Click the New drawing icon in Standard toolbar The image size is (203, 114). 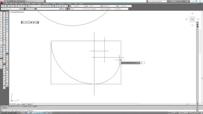pyautogui.click(x=2, y=6)
